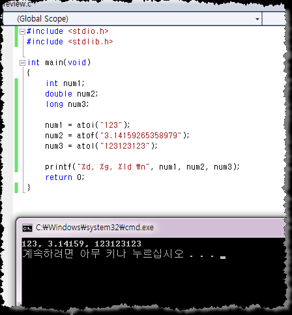This screenshot has width=292, height=315.
Task: Click the cmd.exe title bar text
Action: point(95,228)
